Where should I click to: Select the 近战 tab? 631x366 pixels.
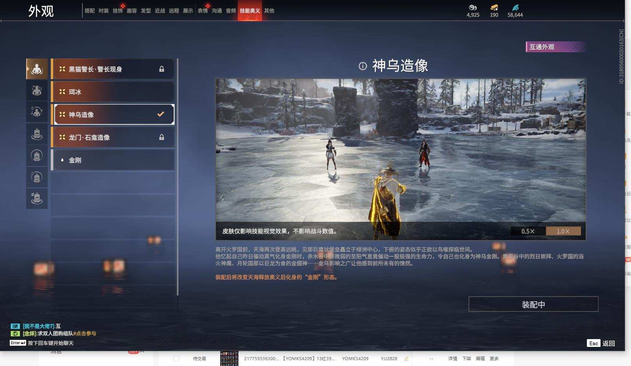[x=160, y=11]
